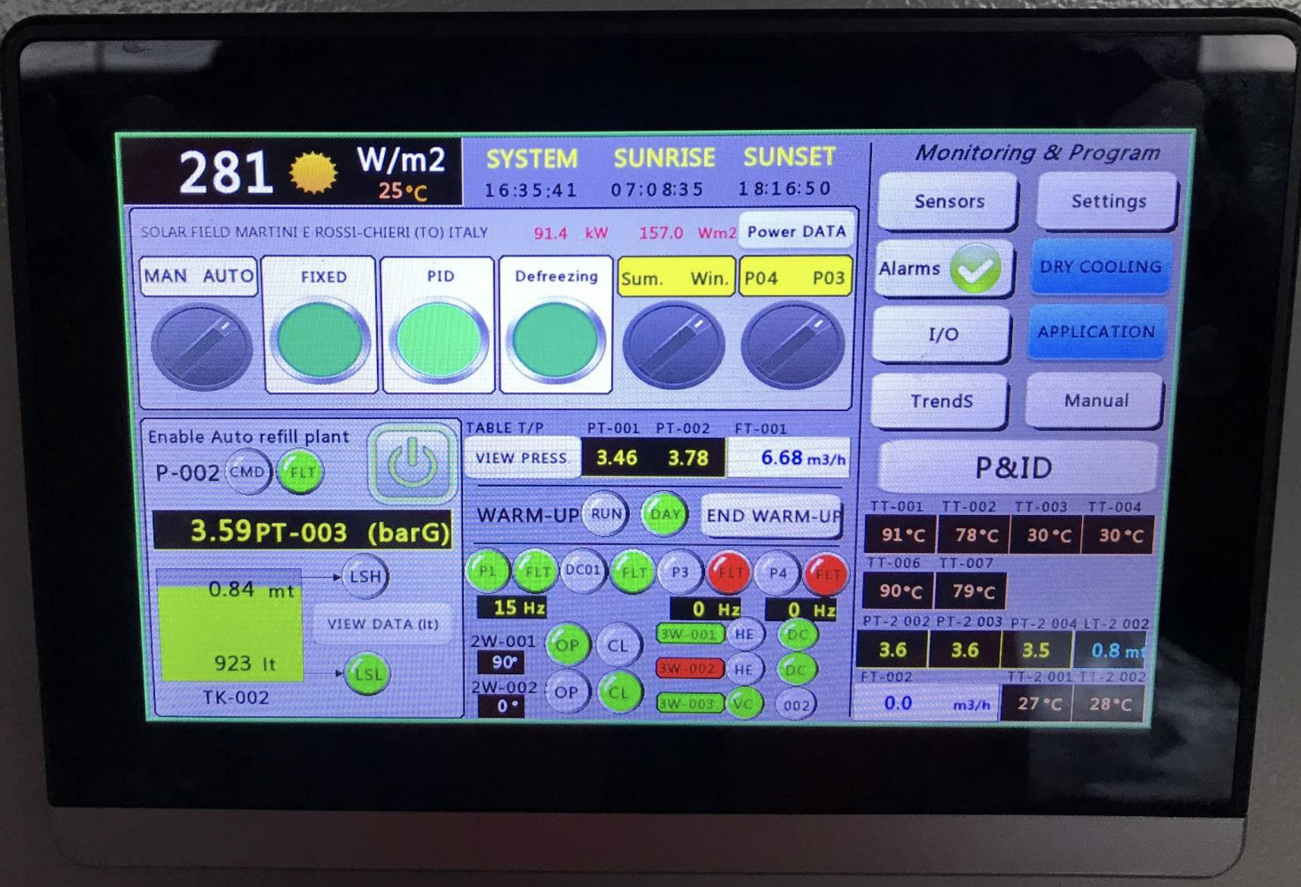Click the P1 pump indicator
1301x887 pixels.
click(x=488, y=571)
